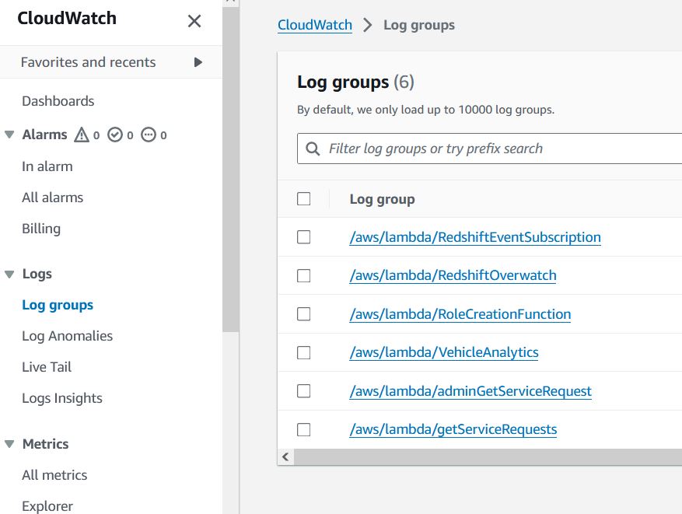682x514 pixels.
Task: Click the Metrics section heading
Action: click(x=45, y=444)
